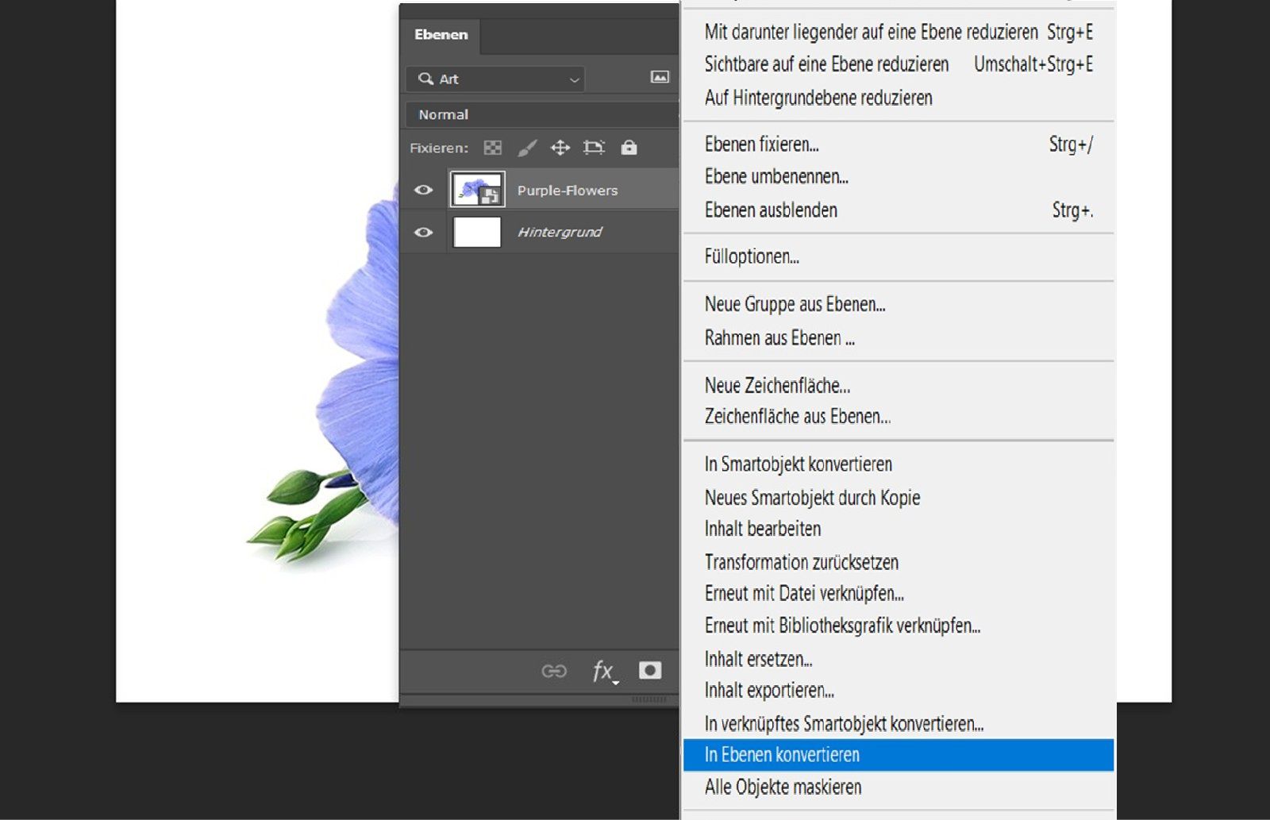Select Ebenen ausblenden menu entry
The height and width of the screenshot is (820, 1270).
coord(899,210)
